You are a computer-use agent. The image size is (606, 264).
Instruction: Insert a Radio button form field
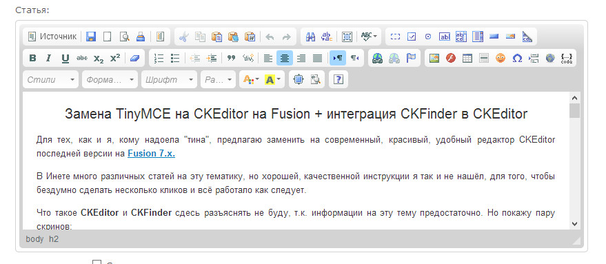pyautogui.click(x=428, y=37)
